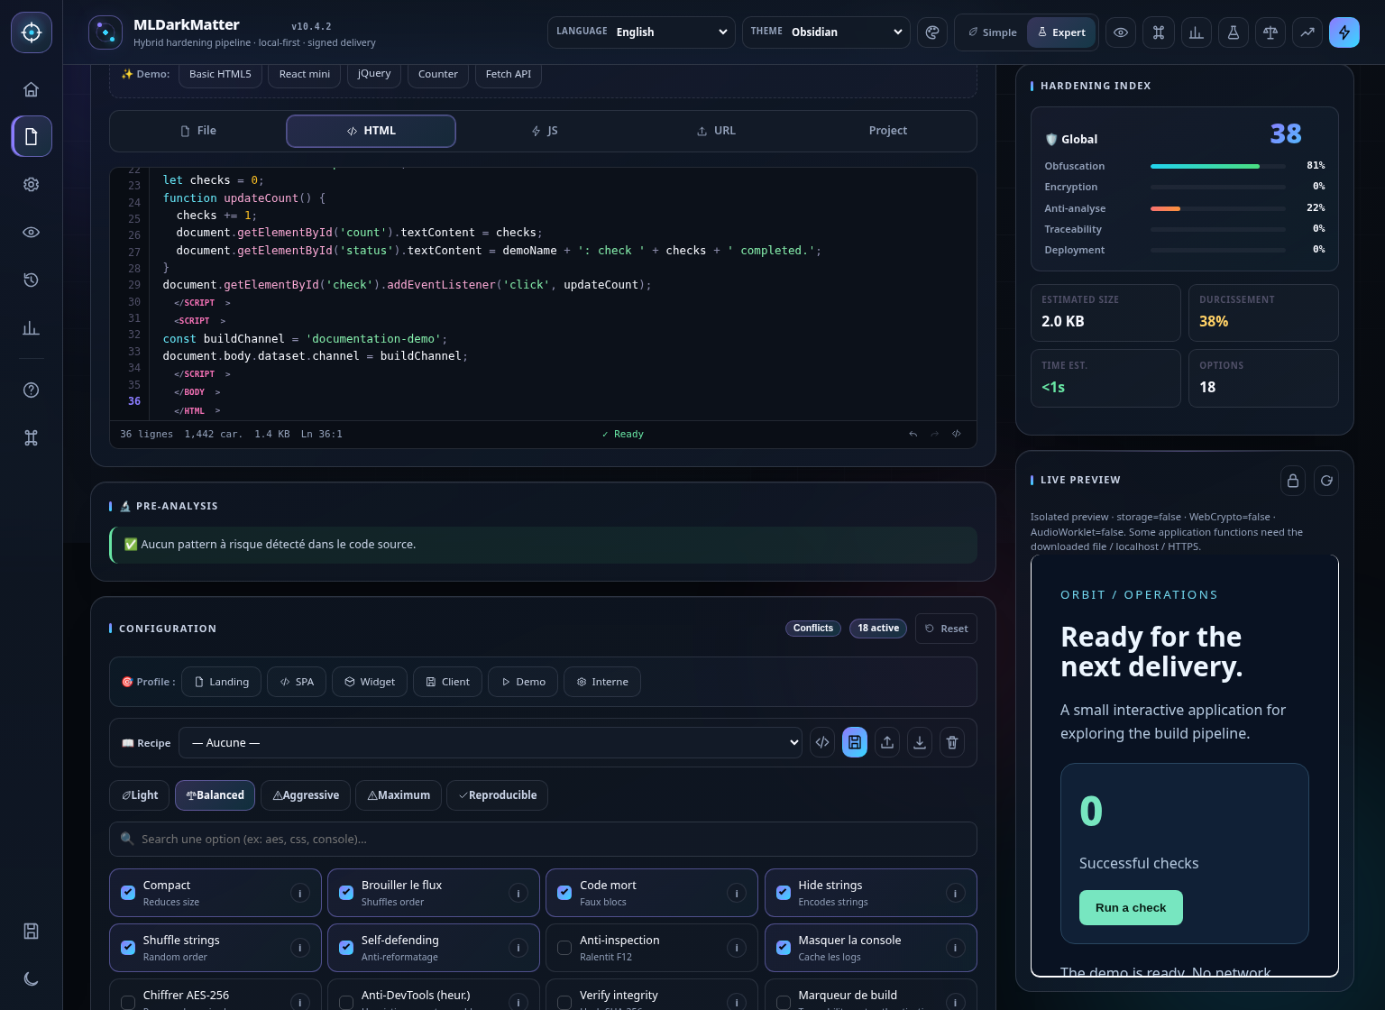Save the recipe with the highlighted disk icon
Image resolution: width=1385 pixels, height=1010 pixels.
tap(855, 742)
